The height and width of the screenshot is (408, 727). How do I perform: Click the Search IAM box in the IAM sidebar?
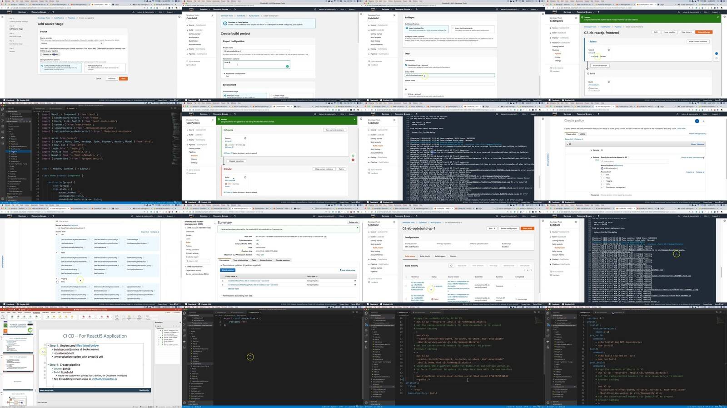197,261
